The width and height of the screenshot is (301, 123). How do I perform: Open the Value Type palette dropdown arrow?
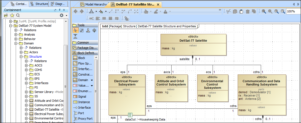tap(92, 86)
